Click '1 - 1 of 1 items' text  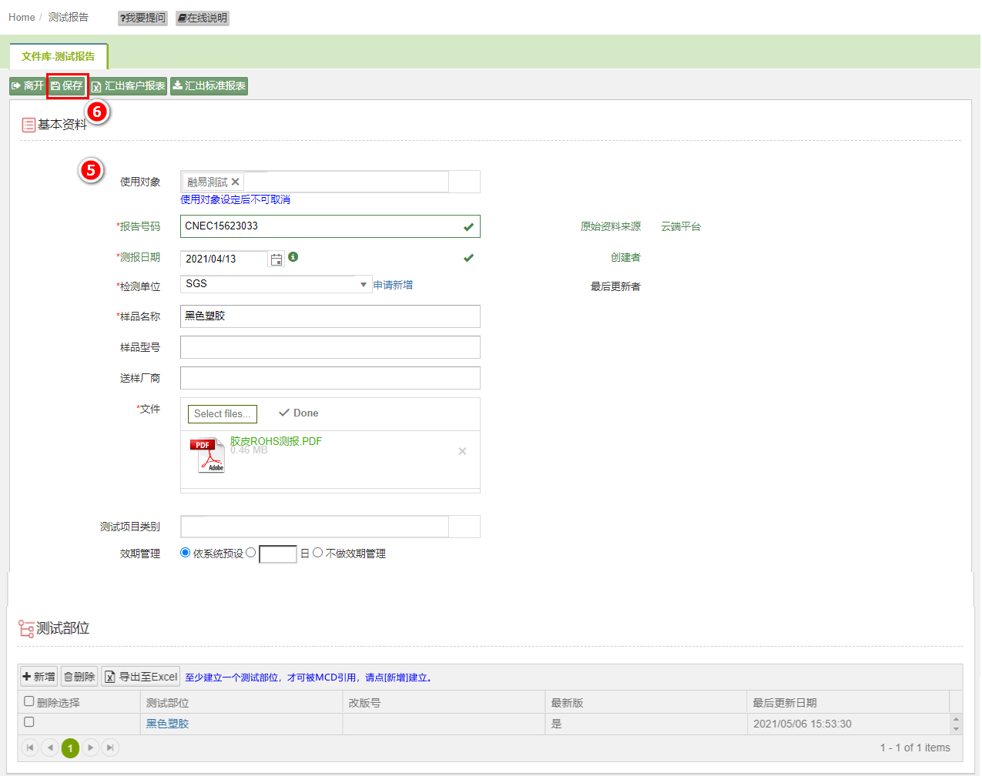click(x=915, y=748)
